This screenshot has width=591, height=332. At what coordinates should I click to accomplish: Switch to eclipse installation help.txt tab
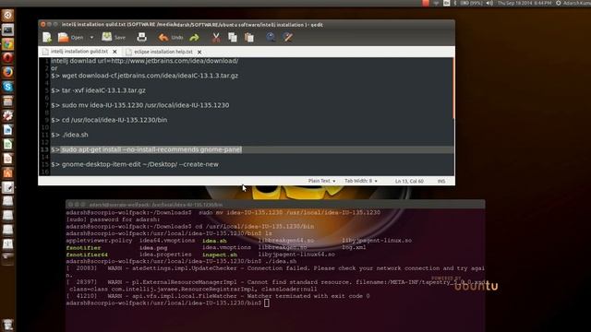pos(163,52)
